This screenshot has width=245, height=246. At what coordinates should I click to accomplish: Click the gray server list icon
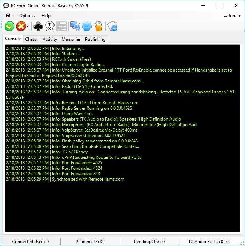tap(61, 26)
